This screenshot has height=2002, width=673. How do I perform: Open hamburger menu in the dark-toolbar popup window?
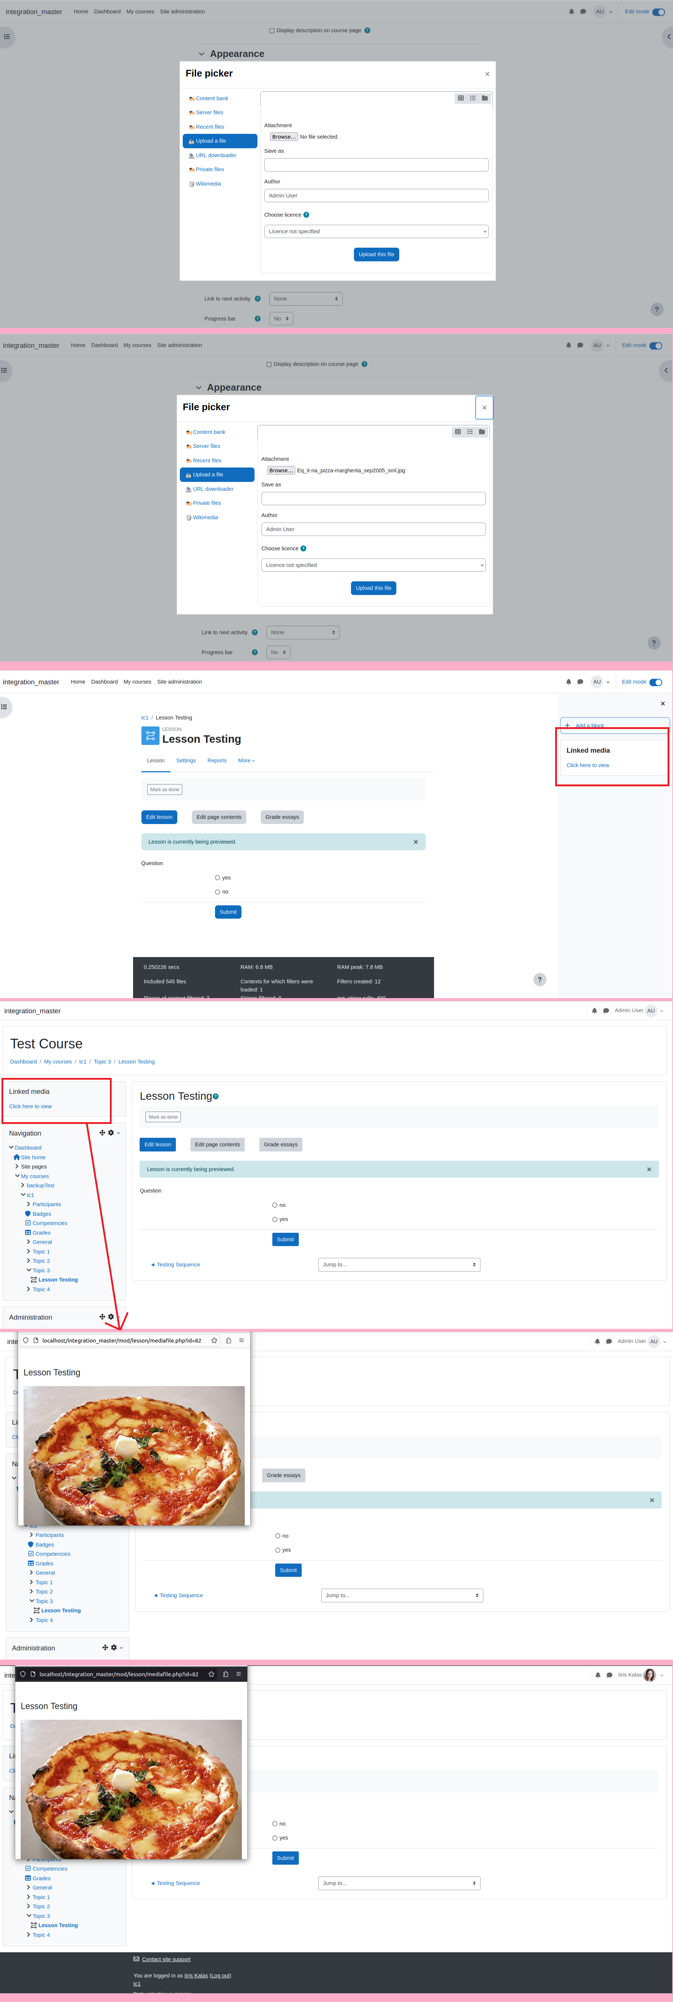click(x=239, y=1674)
